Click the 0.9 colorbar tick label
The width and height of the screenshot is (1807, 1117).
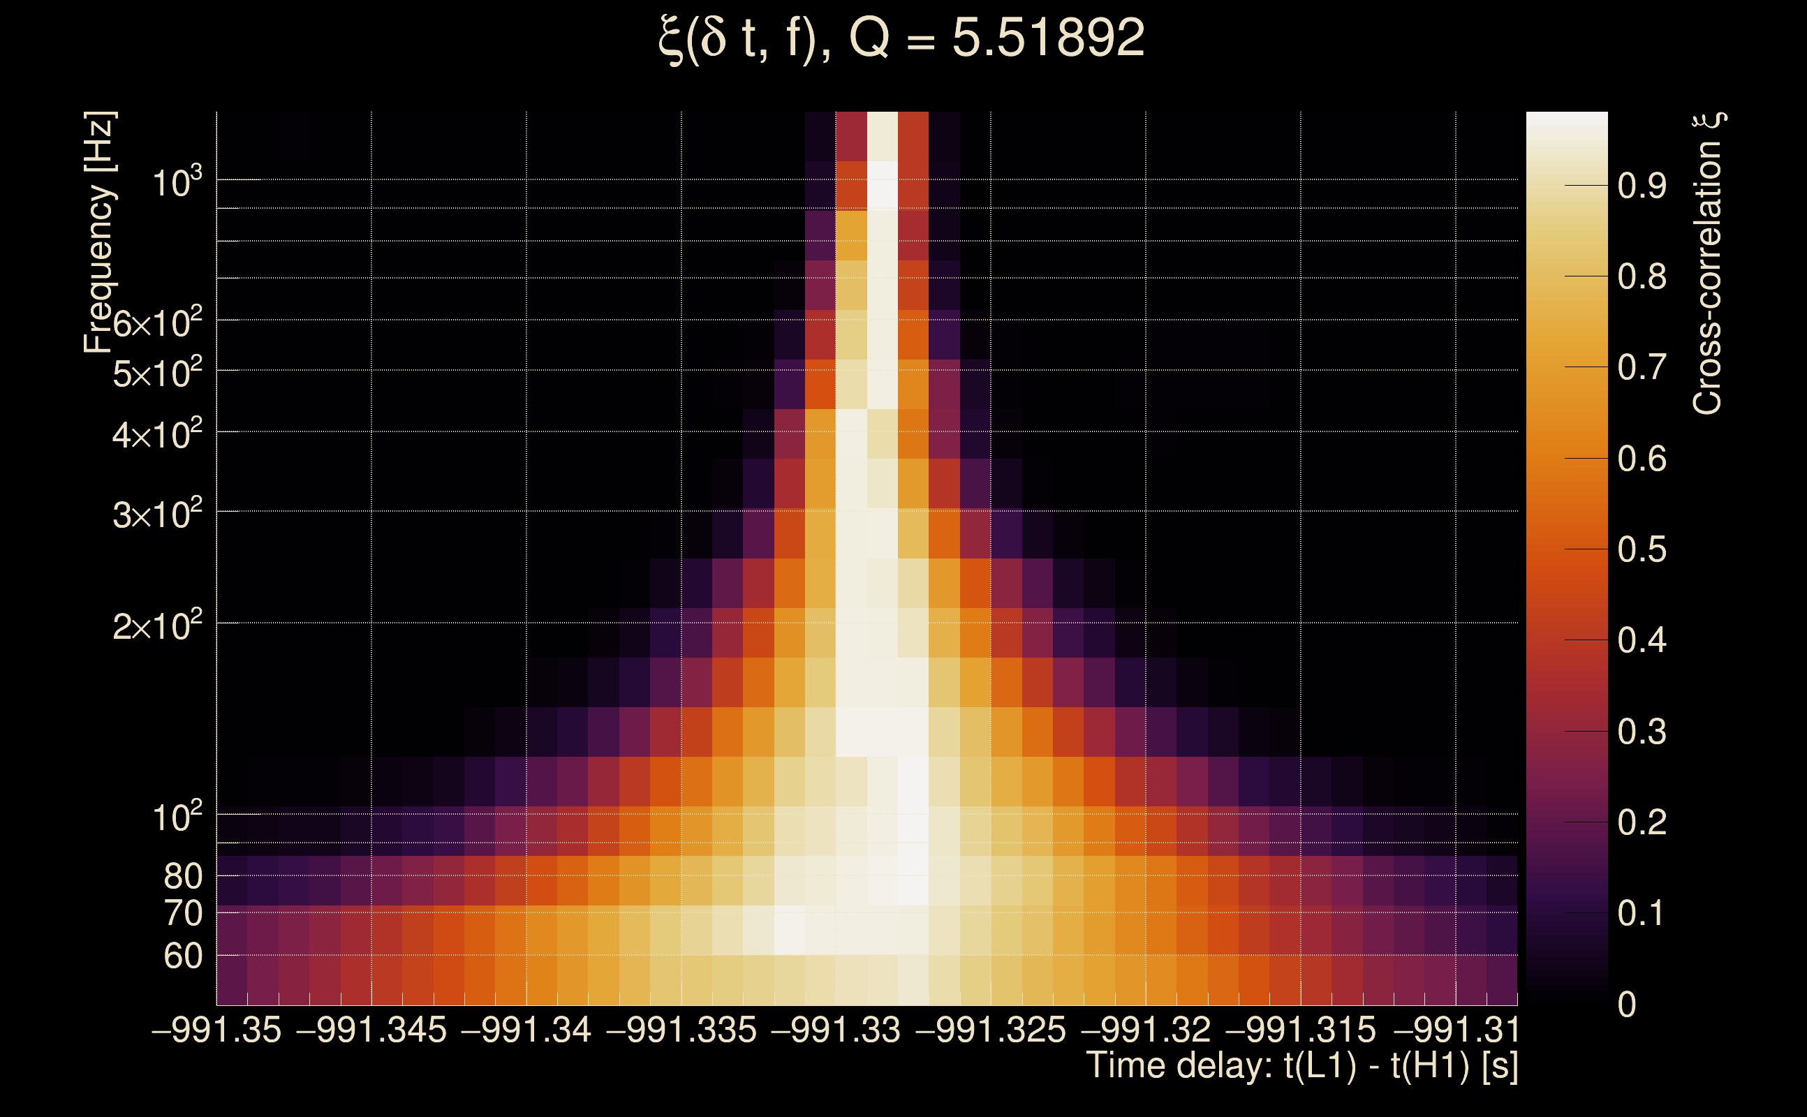coord(1642,186)
